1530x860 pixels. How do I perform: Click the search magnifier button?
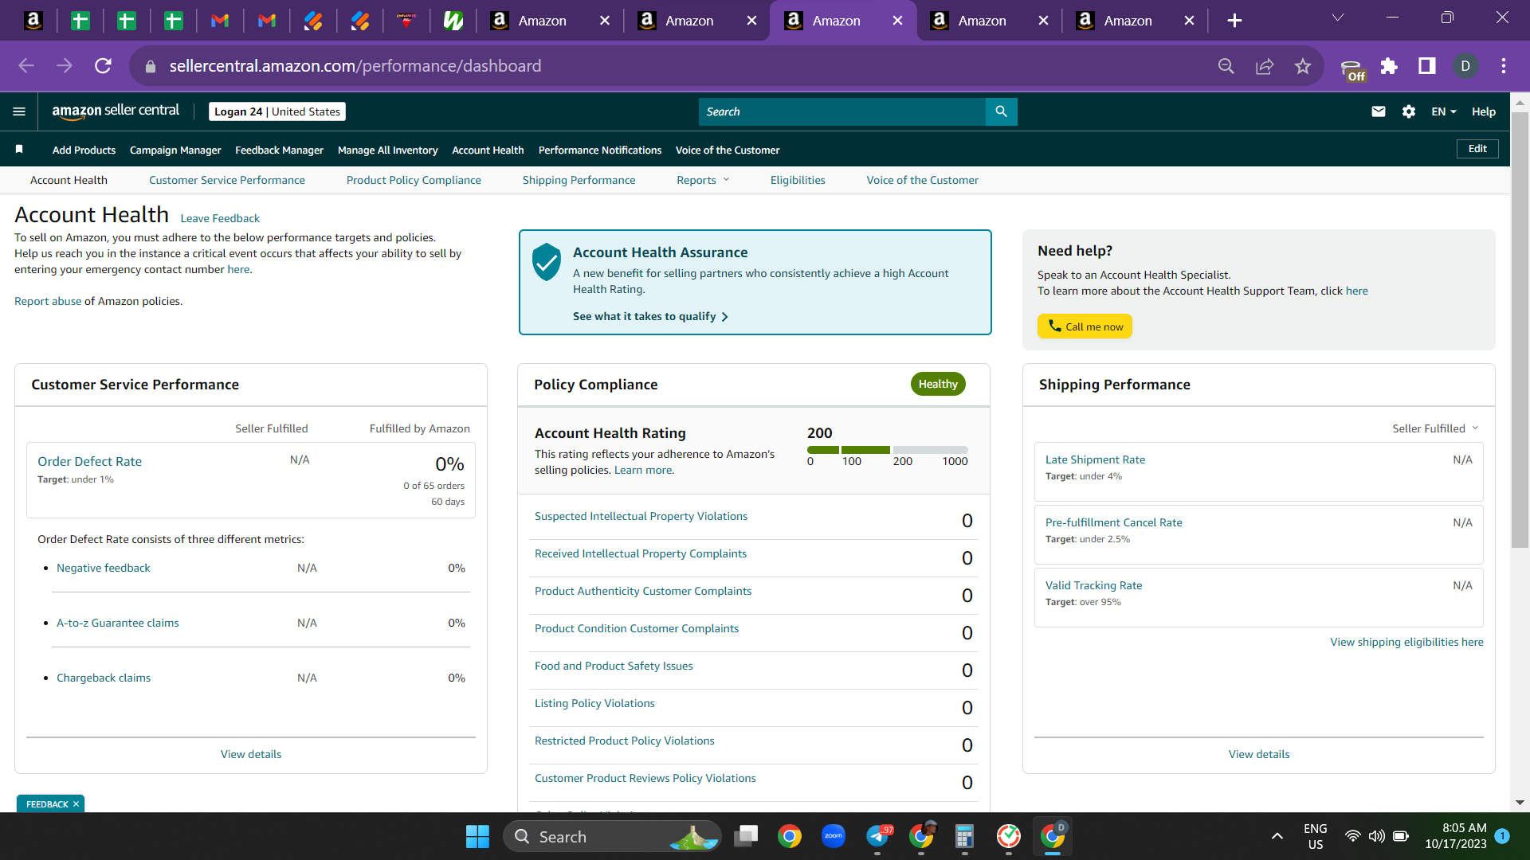pos(1001,111)
